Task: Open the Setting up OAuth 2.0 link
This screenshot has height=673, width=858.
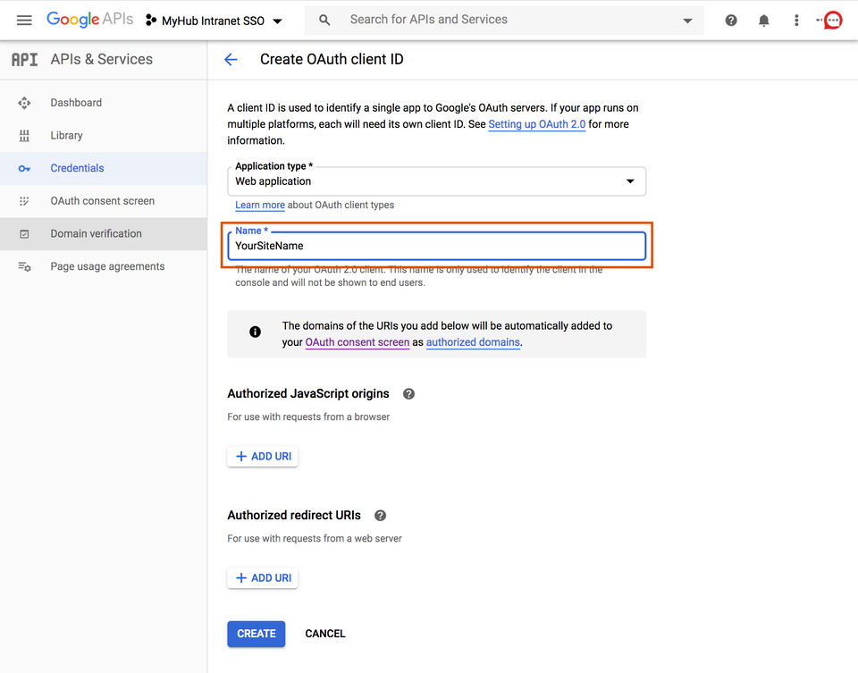Action: pos(536,124)
